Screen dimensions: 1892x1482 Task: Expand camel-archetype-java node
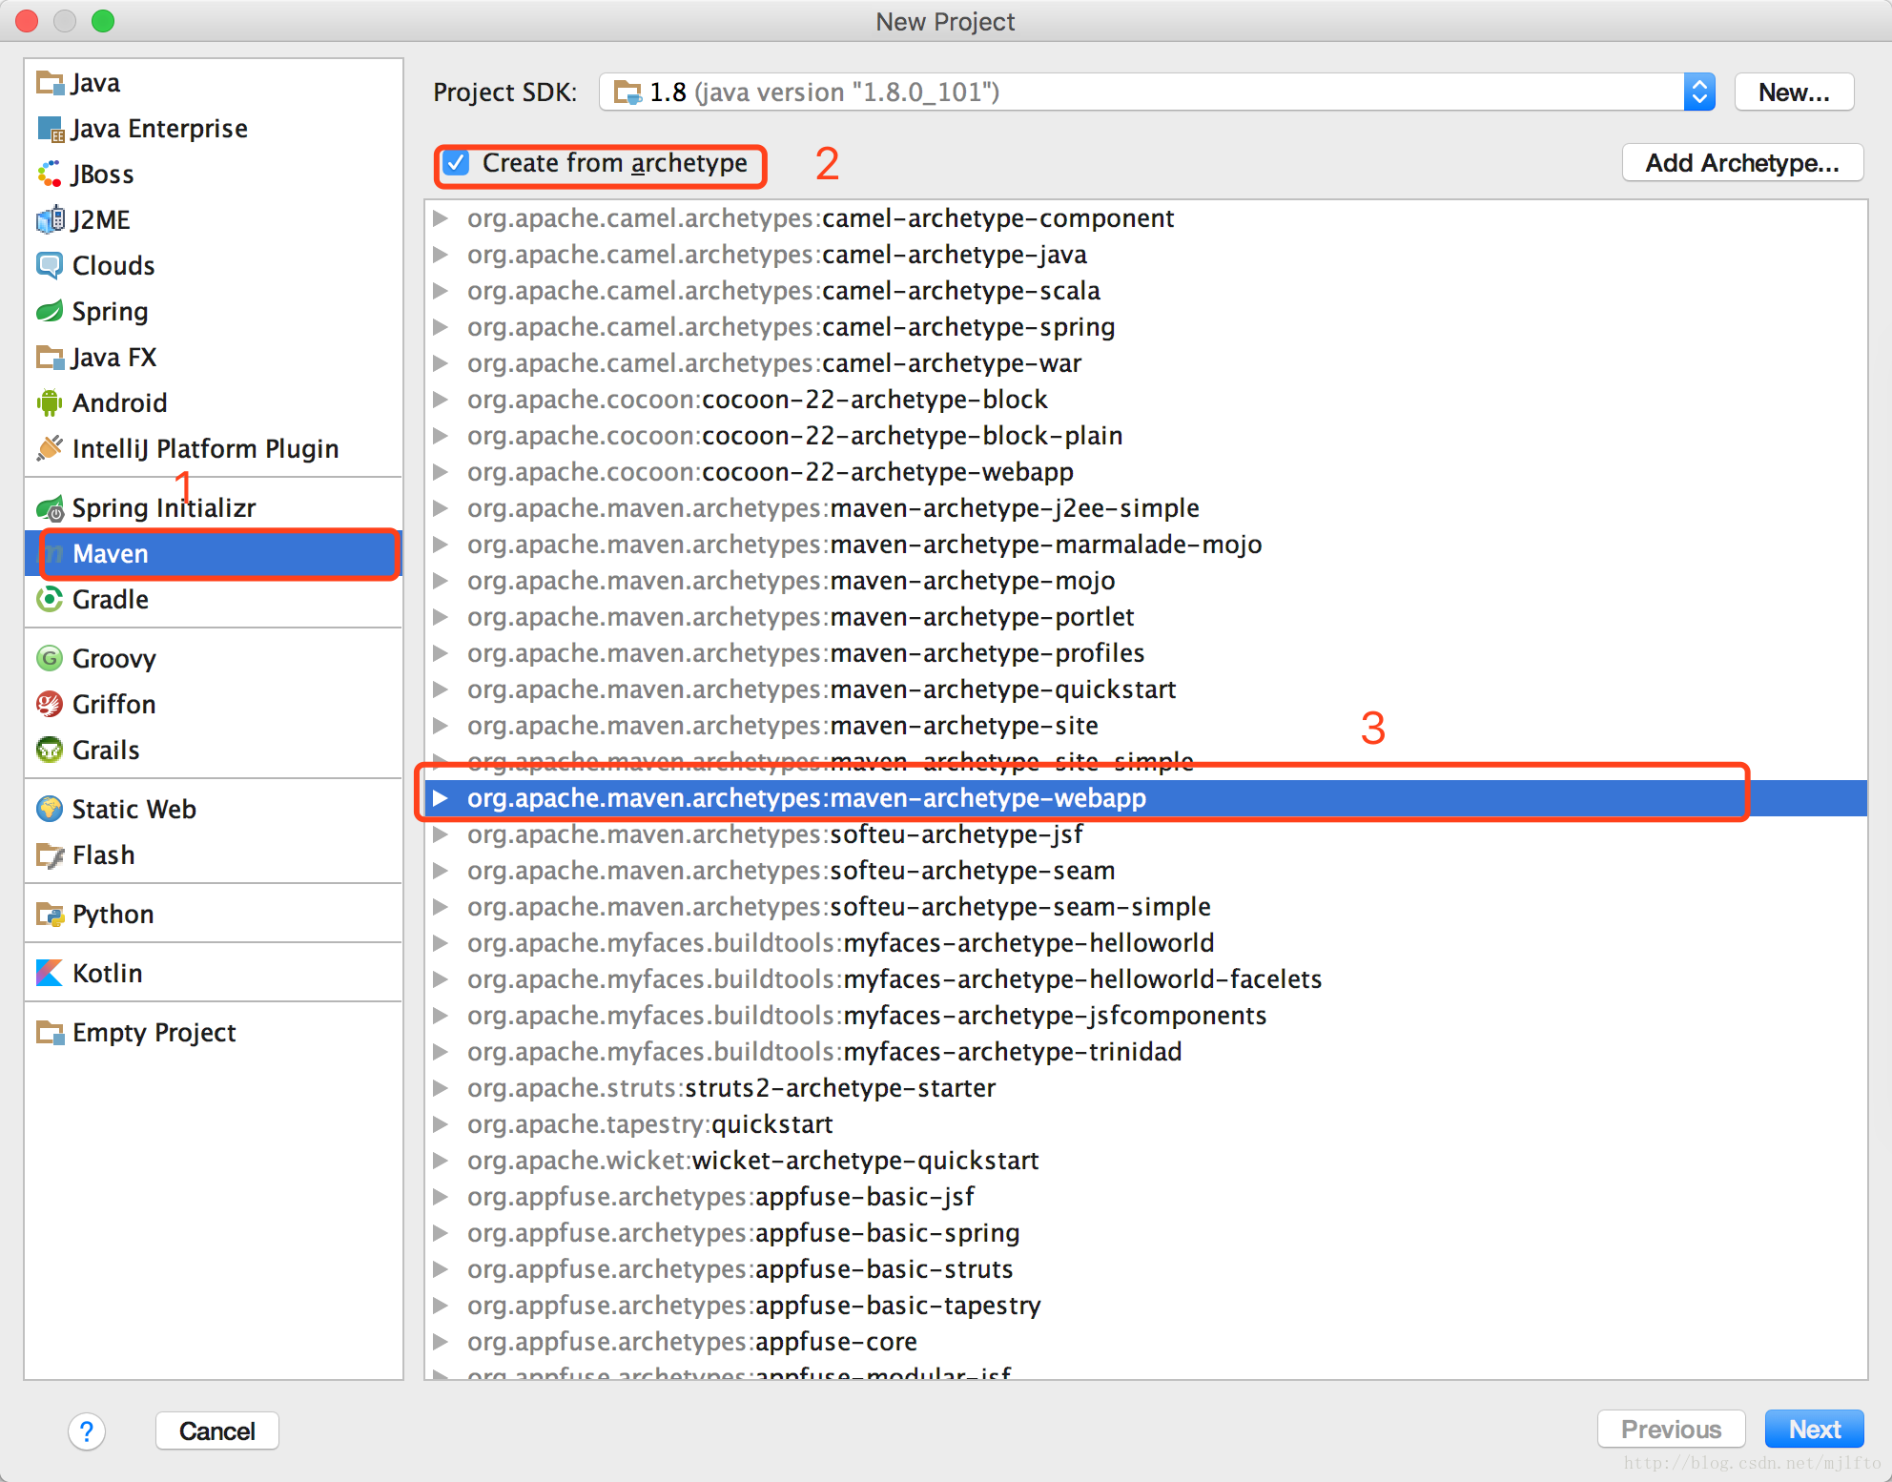coord(441,255)
